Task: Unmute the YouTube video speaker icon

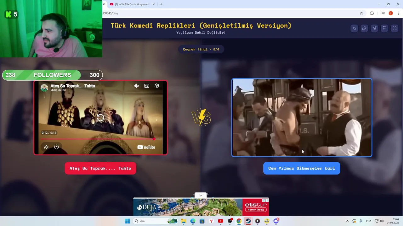Action: 137,86
